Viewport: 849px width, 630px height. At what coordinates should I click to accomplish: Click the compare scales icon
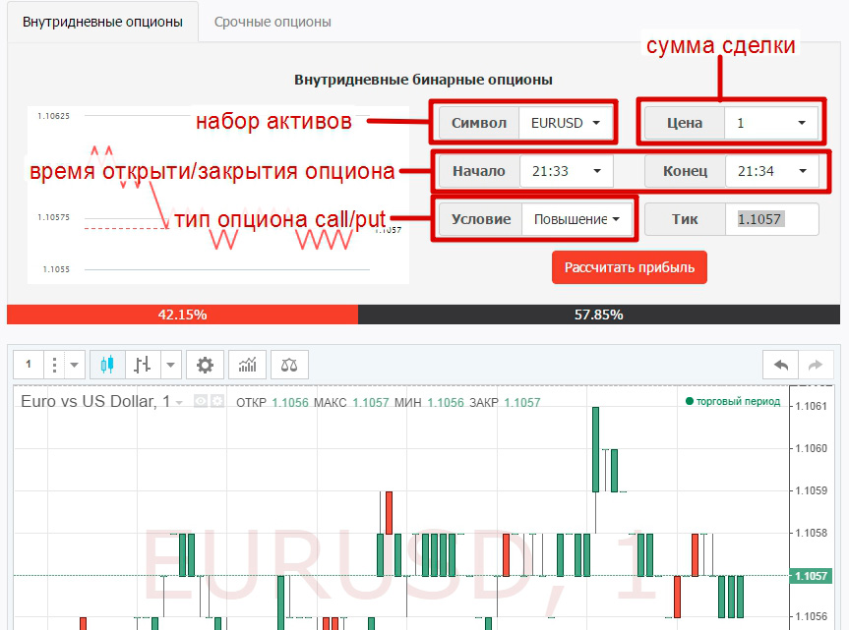(x=289, y=365)
